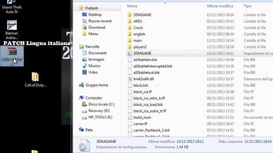The image size is (273, 153).
Task: Select black_ice_intro_tr.ff file icon
Action: coord(130,98)
